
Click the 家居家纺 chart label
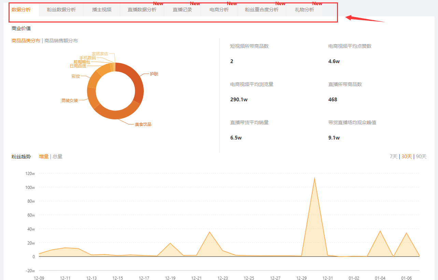pyautogui.click(x=100, y=54)
